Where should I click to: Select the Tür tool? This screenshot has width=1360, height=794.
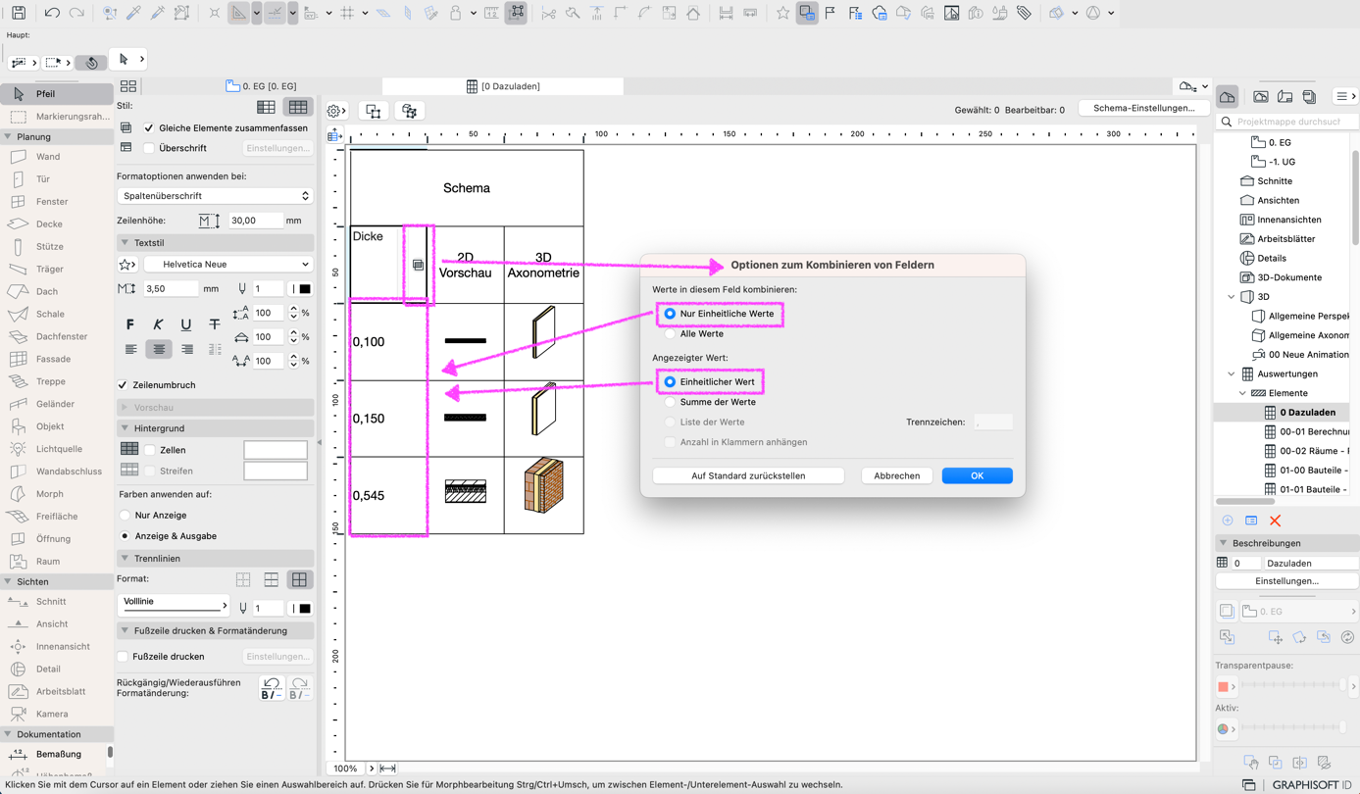coord(57,179)
